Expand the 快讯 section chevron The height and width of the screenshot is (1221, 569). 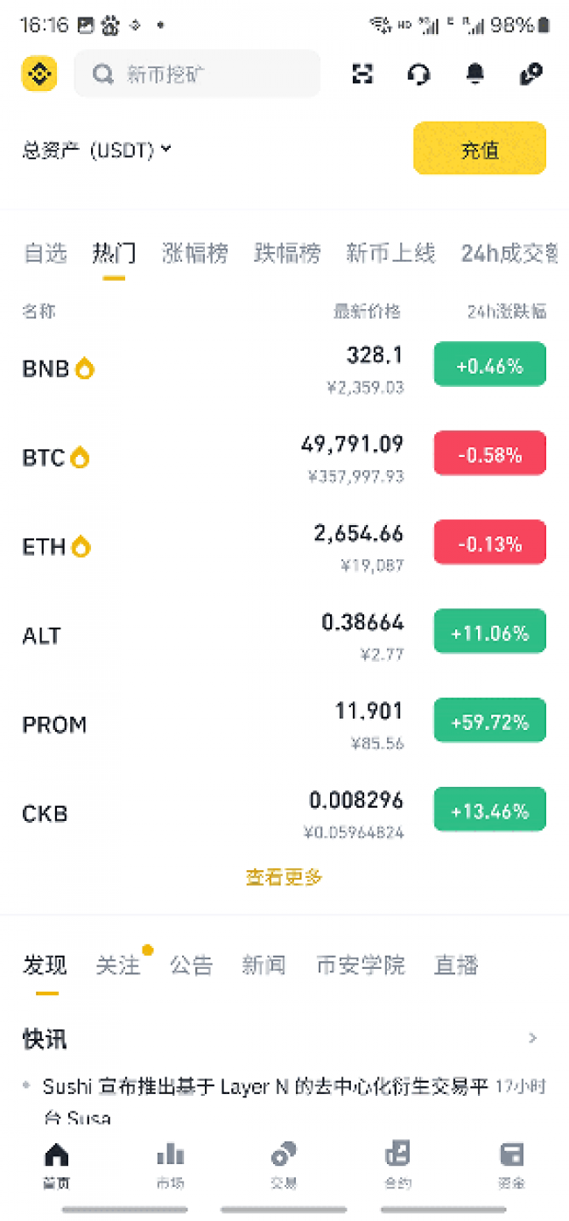coord(533,1038)
